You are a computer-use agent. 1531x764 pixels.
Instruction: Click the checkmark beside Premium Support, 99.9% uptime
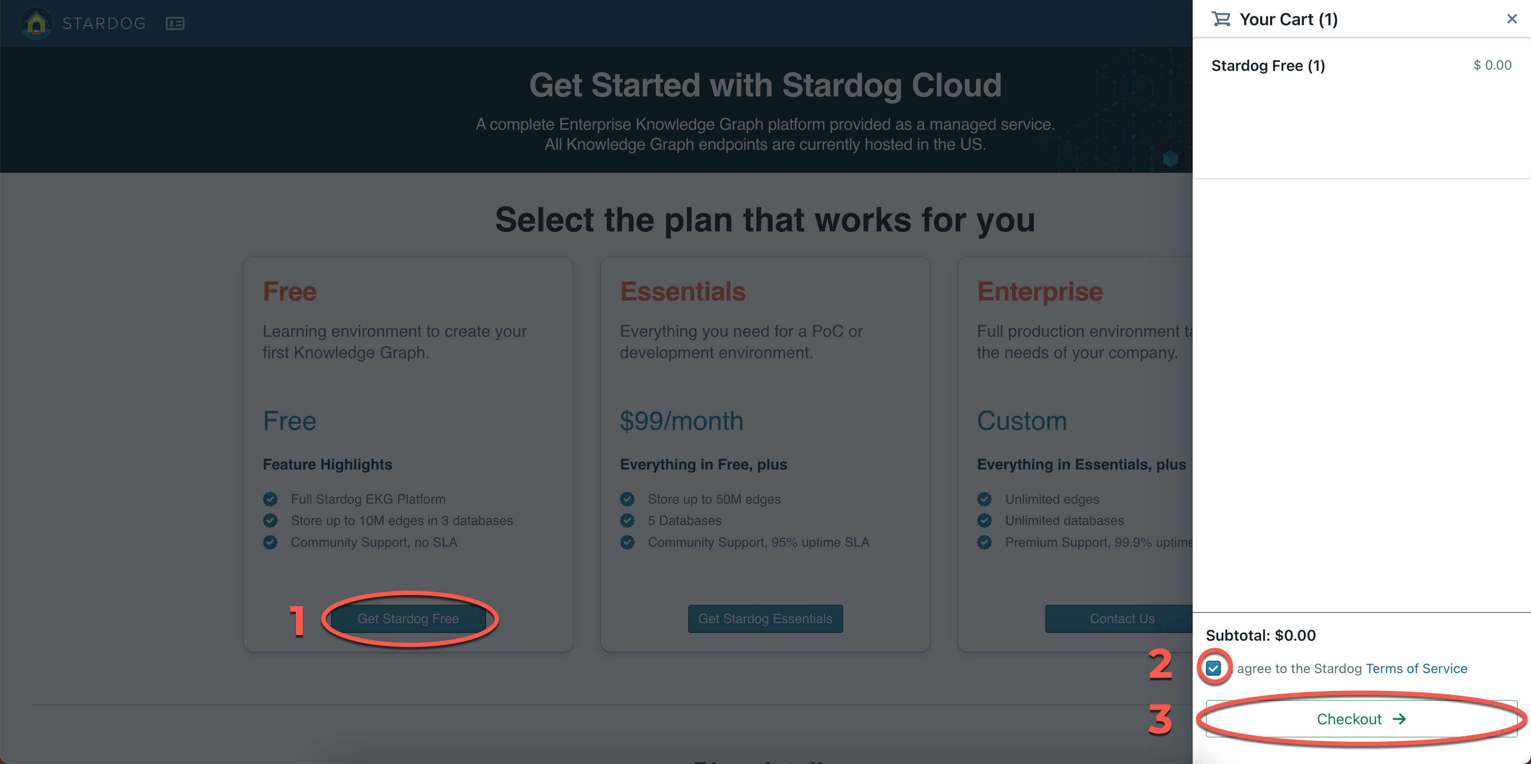click(985, 542)
